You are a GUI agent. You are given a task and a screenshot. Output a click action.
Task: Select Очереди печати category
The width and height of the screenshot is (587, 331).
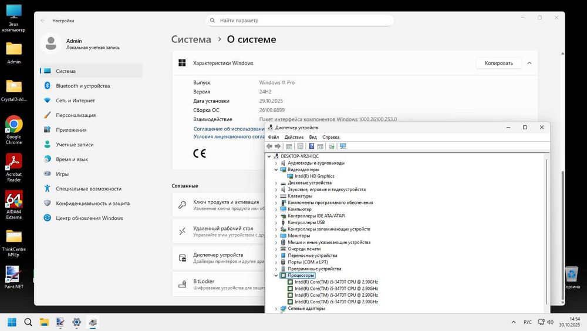click(x=304, y=249)
